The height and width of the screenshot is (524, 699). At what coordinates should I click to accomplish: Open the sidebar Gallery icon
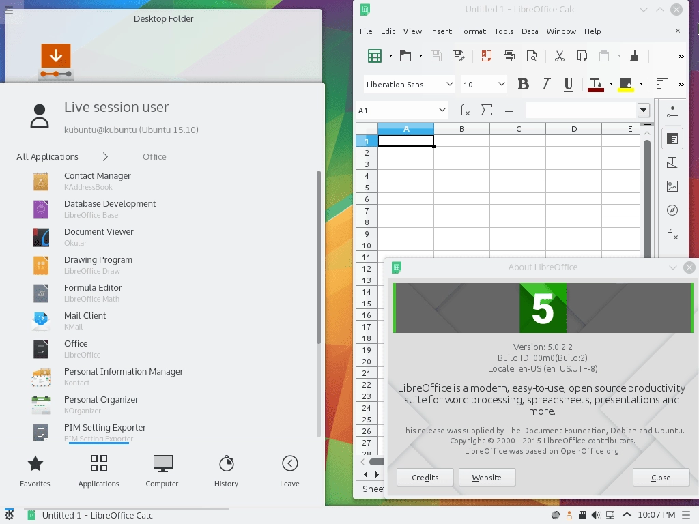(672, 186)
